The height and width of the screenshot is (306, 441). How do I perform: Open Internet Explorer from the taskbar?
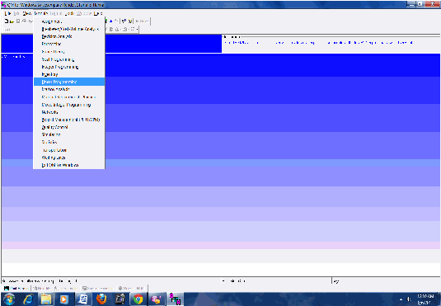pos(28,299)
